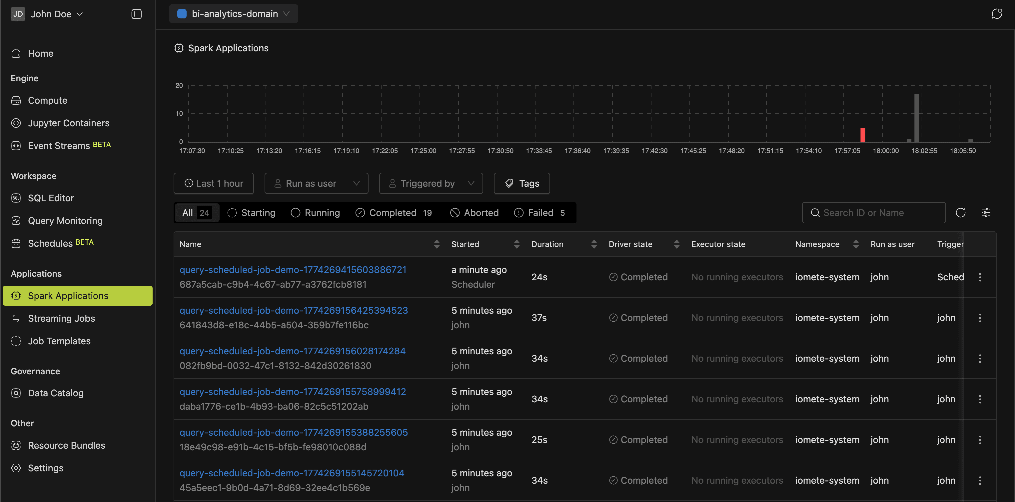The width and height of the screenshot is (1015, 502).
Task: Go to Streaming Jobs
Action: pos(61,318)
